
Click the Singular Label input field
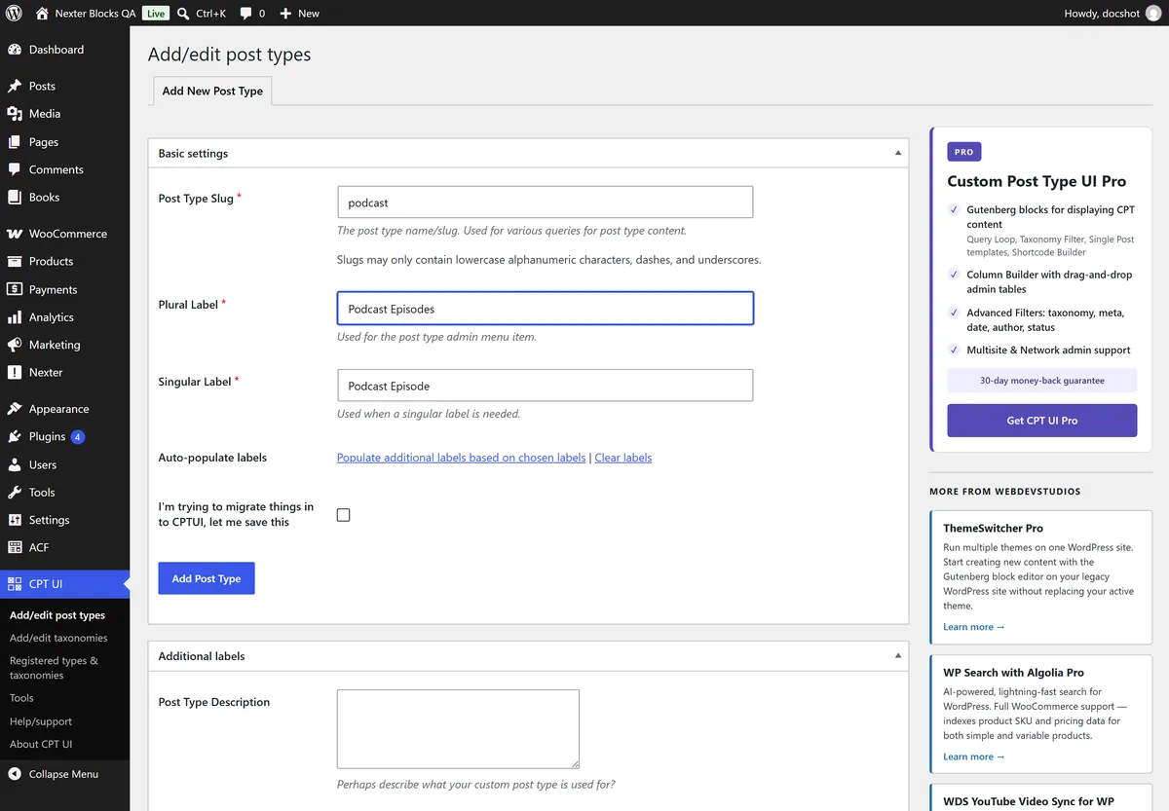[x=546, y=386]
